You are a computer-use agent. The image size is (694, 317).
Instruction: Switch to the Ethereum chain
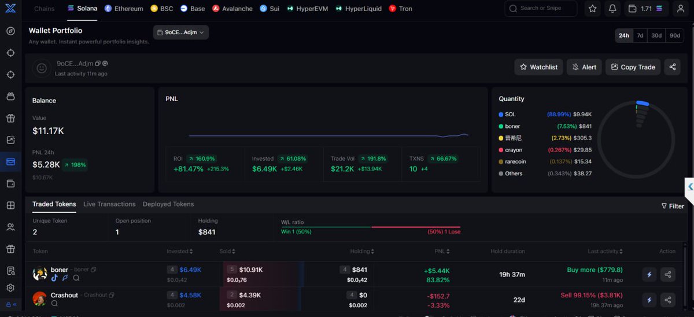click(124, 9)
